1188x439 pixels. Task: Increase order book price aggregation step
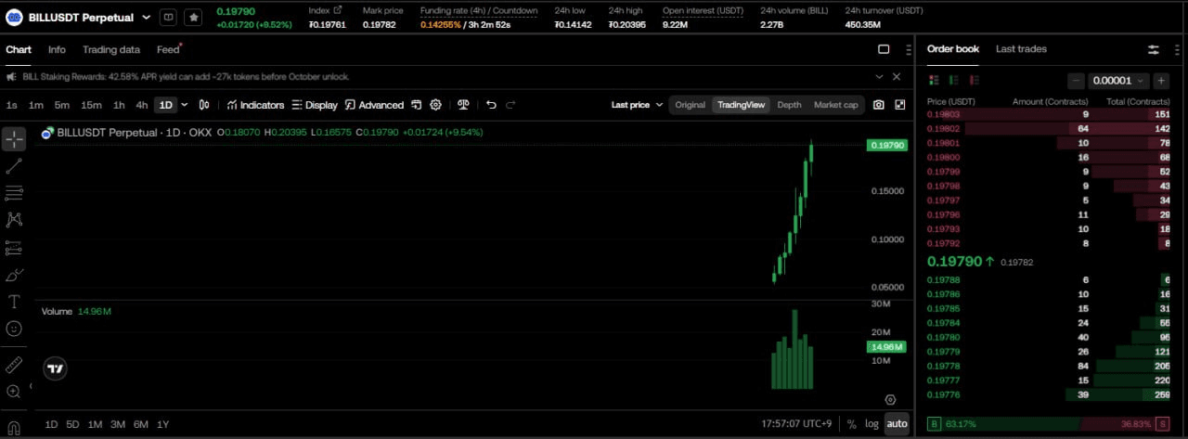[x=1161, y=81]
